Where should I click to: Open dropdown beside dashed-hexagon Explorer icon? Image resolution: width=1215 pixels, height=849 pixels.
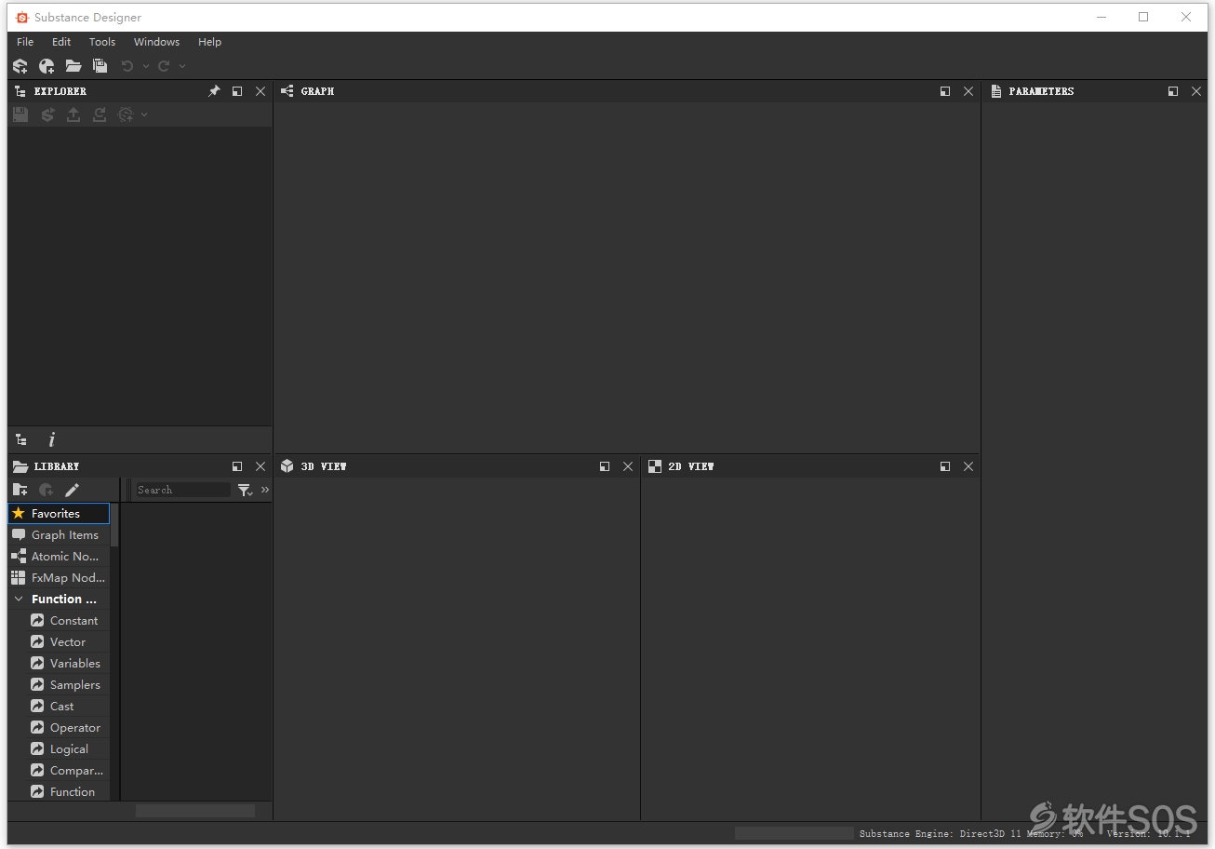point(144,115)
